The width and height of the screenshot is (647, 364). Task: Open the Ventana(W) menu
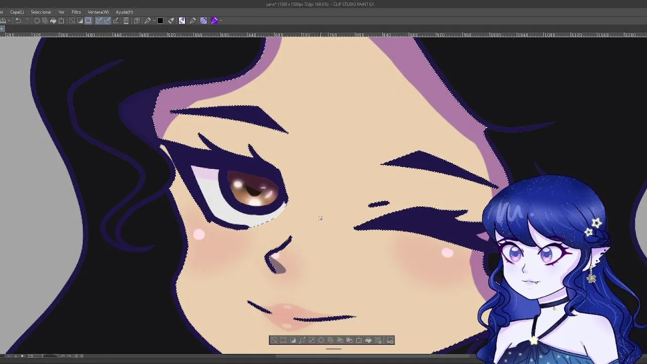[x=98, y=12]
